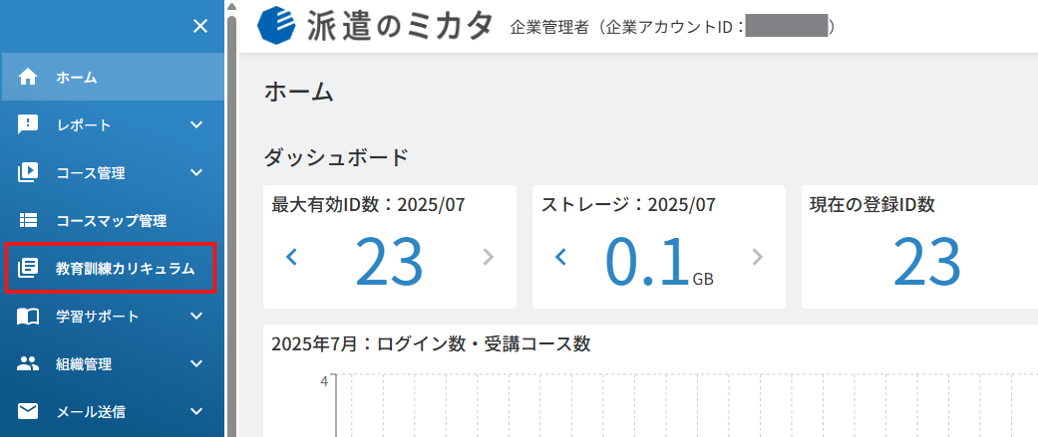Expand the 組織管理 menu chevron

[196, 363]
